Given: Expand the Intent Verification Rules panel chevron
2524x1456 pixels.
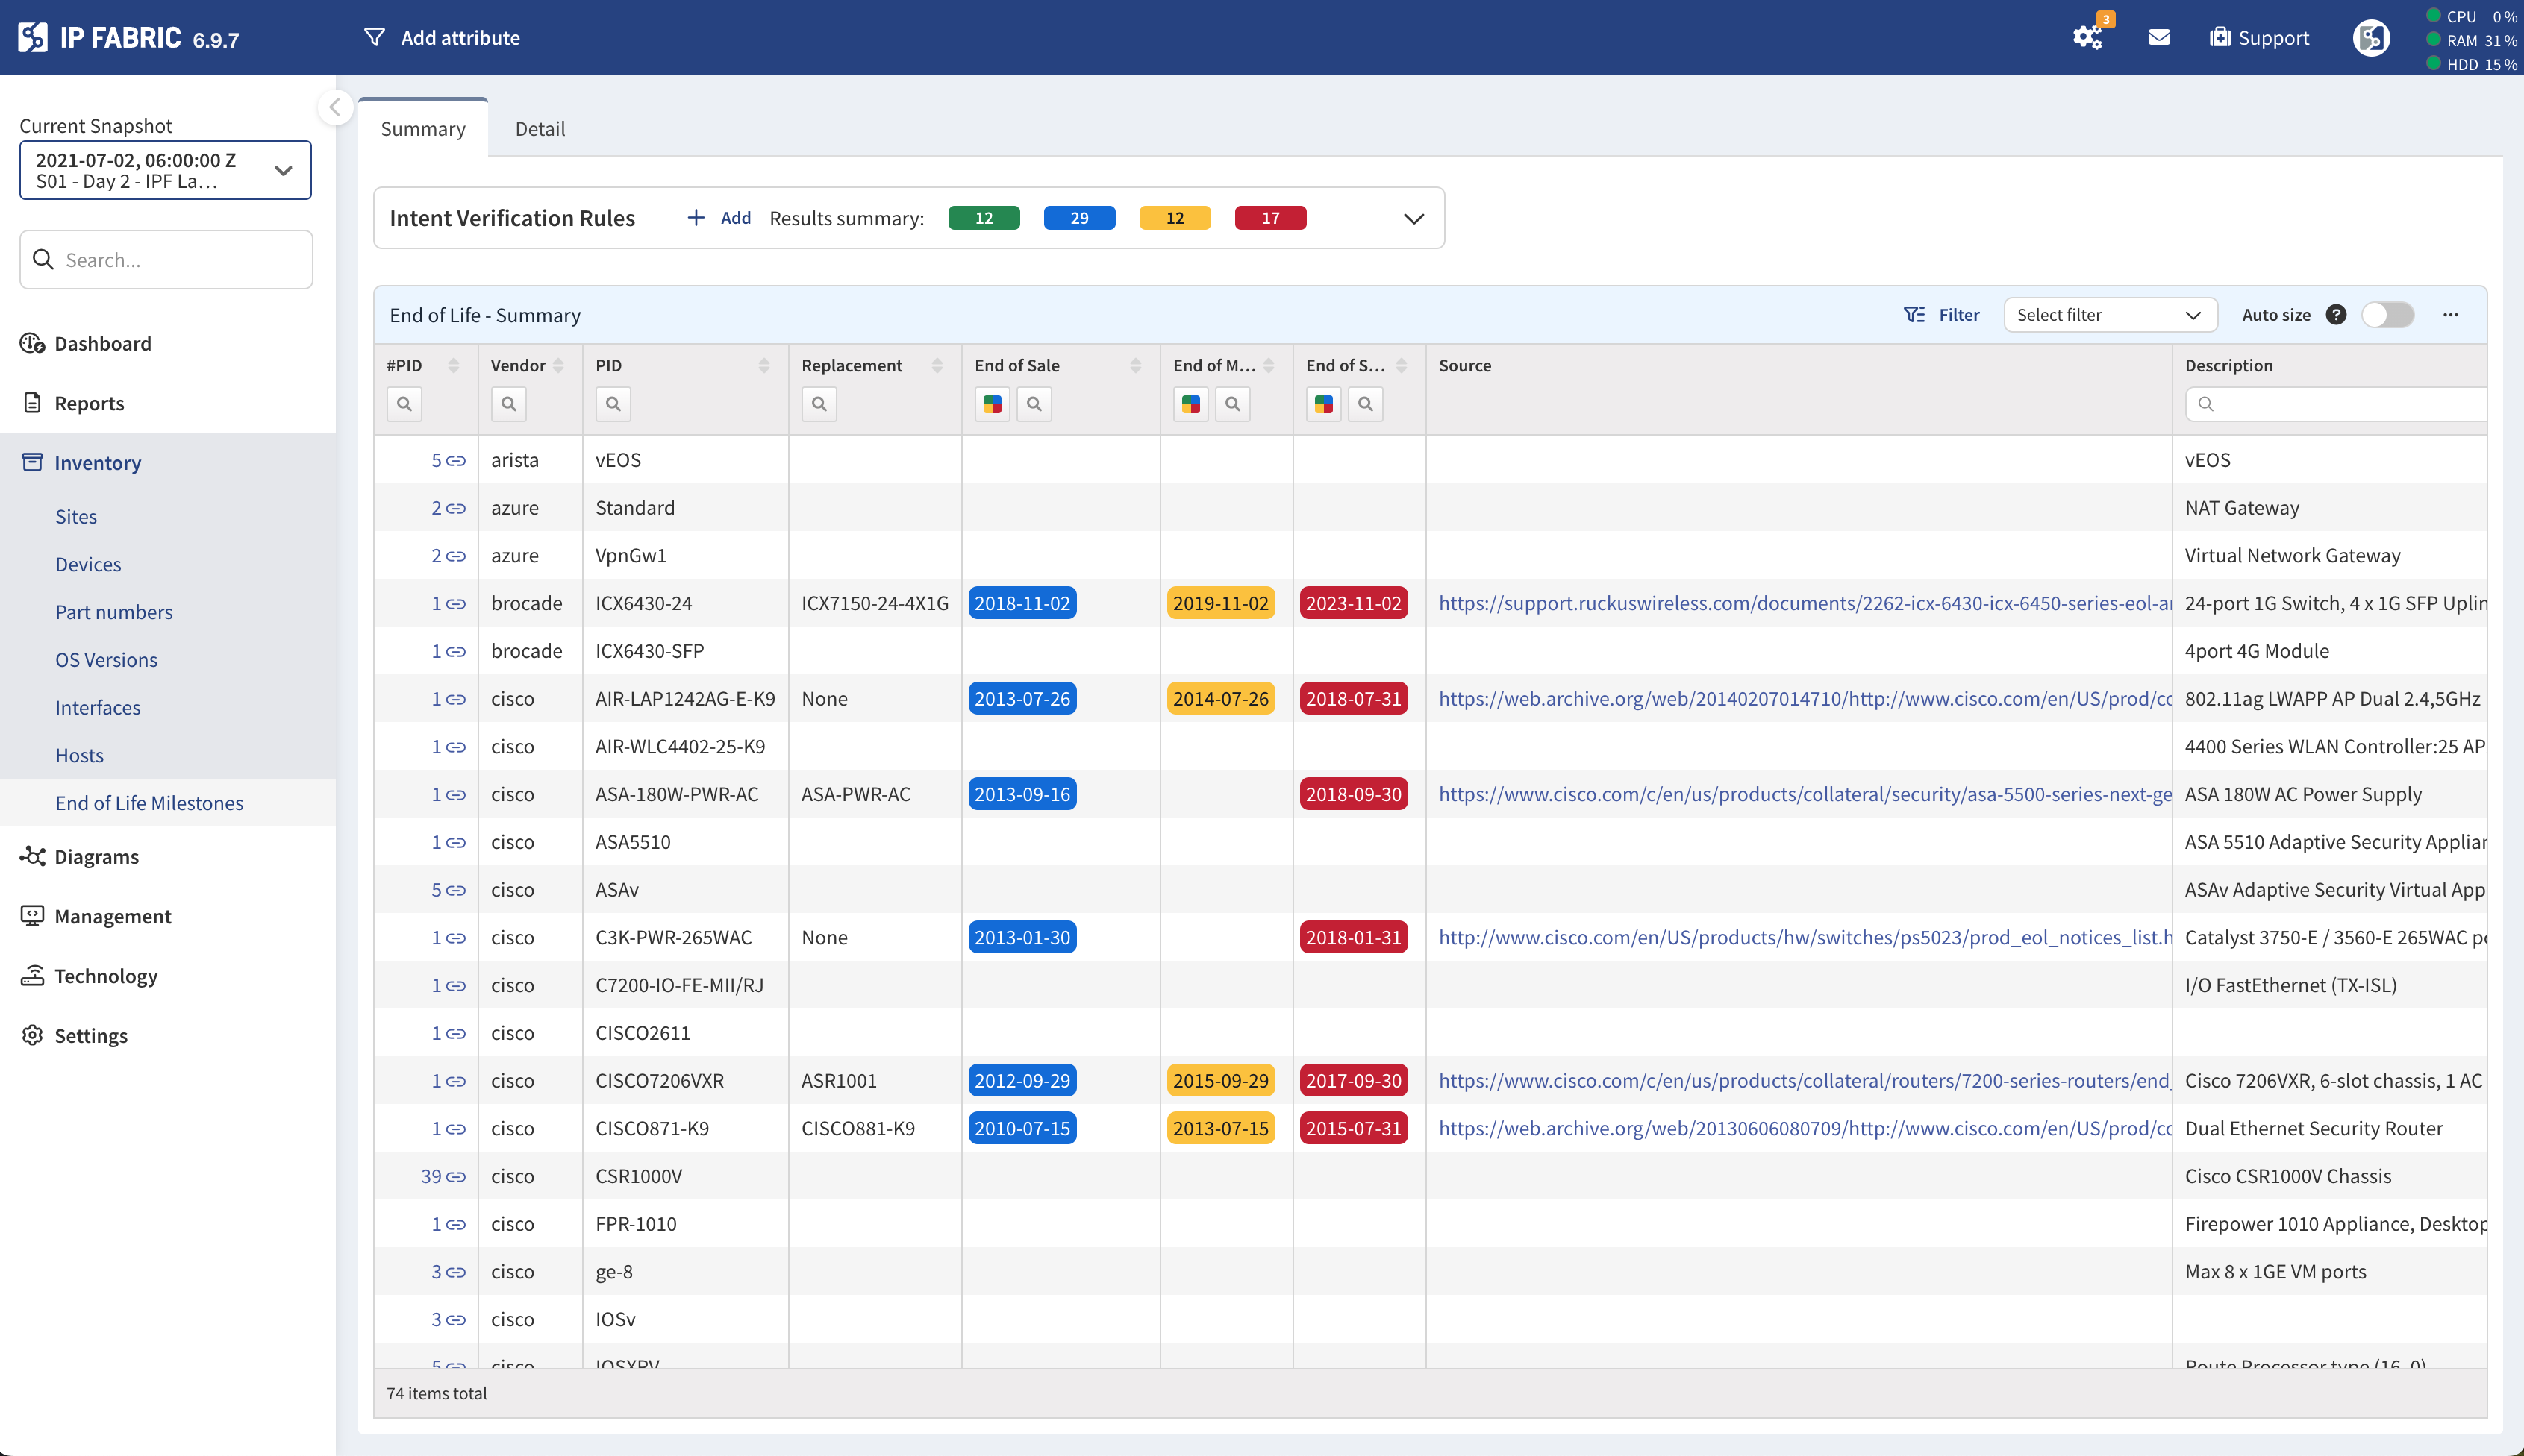Looking at the screenshot, I should pyautogui.click(x=1413, y=218).
